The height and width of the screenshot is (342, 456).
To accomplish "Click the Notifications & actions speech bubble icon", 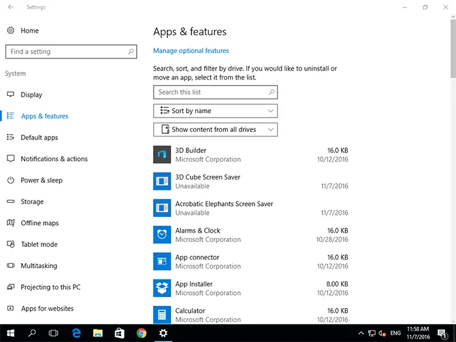I will (10, 158).
